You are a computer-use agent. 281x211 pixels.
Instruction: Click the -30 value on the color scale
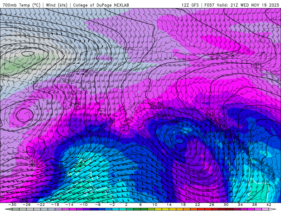tap(13, 205)
